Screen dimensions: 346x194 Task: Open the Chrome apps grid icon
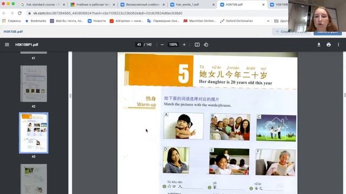[4, 21]
